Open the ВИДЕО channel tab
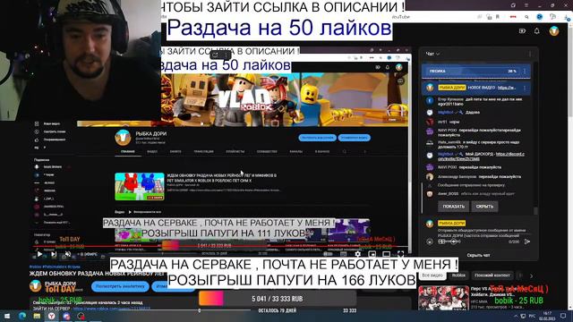 coord(152,151)
